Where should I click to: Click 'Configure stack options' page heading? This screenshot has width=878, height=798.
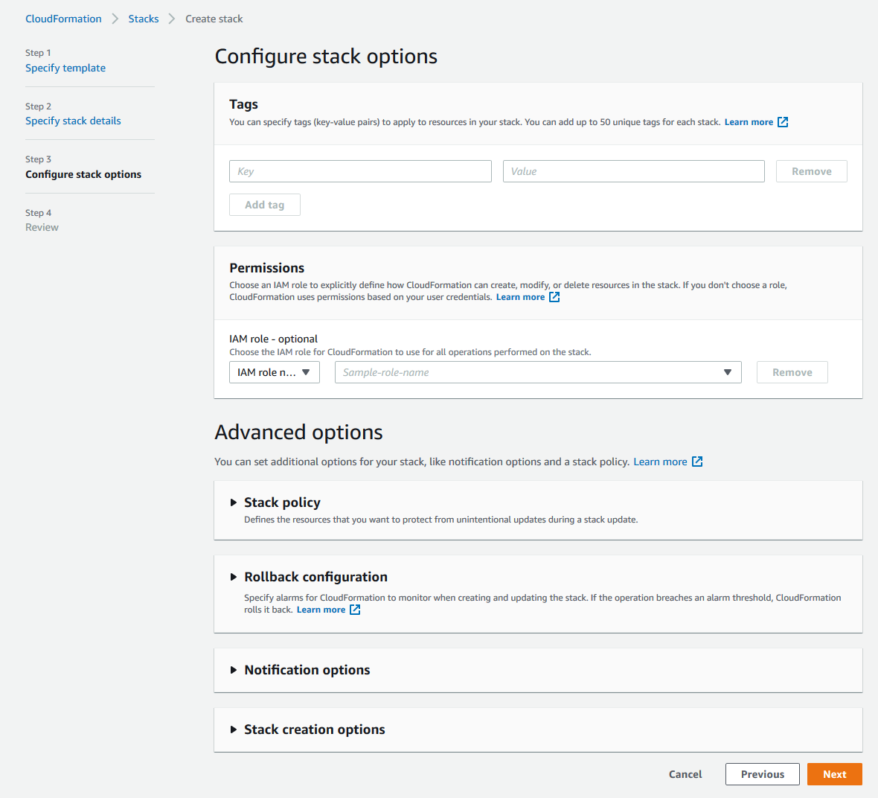(x=326, y=57)
